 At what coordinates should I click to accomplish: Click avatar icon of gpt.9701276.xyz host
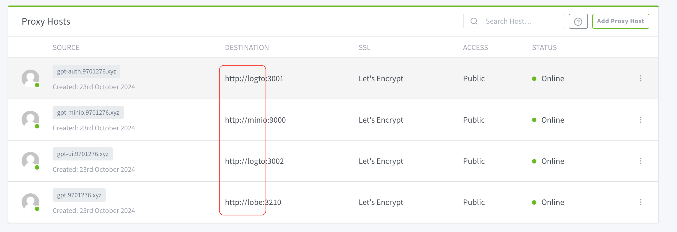[30, 202]
